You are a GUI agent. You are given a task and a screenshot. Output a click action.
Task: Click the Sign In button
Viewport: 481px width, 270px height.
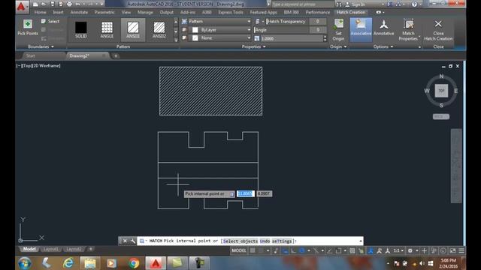pos(355,4)
